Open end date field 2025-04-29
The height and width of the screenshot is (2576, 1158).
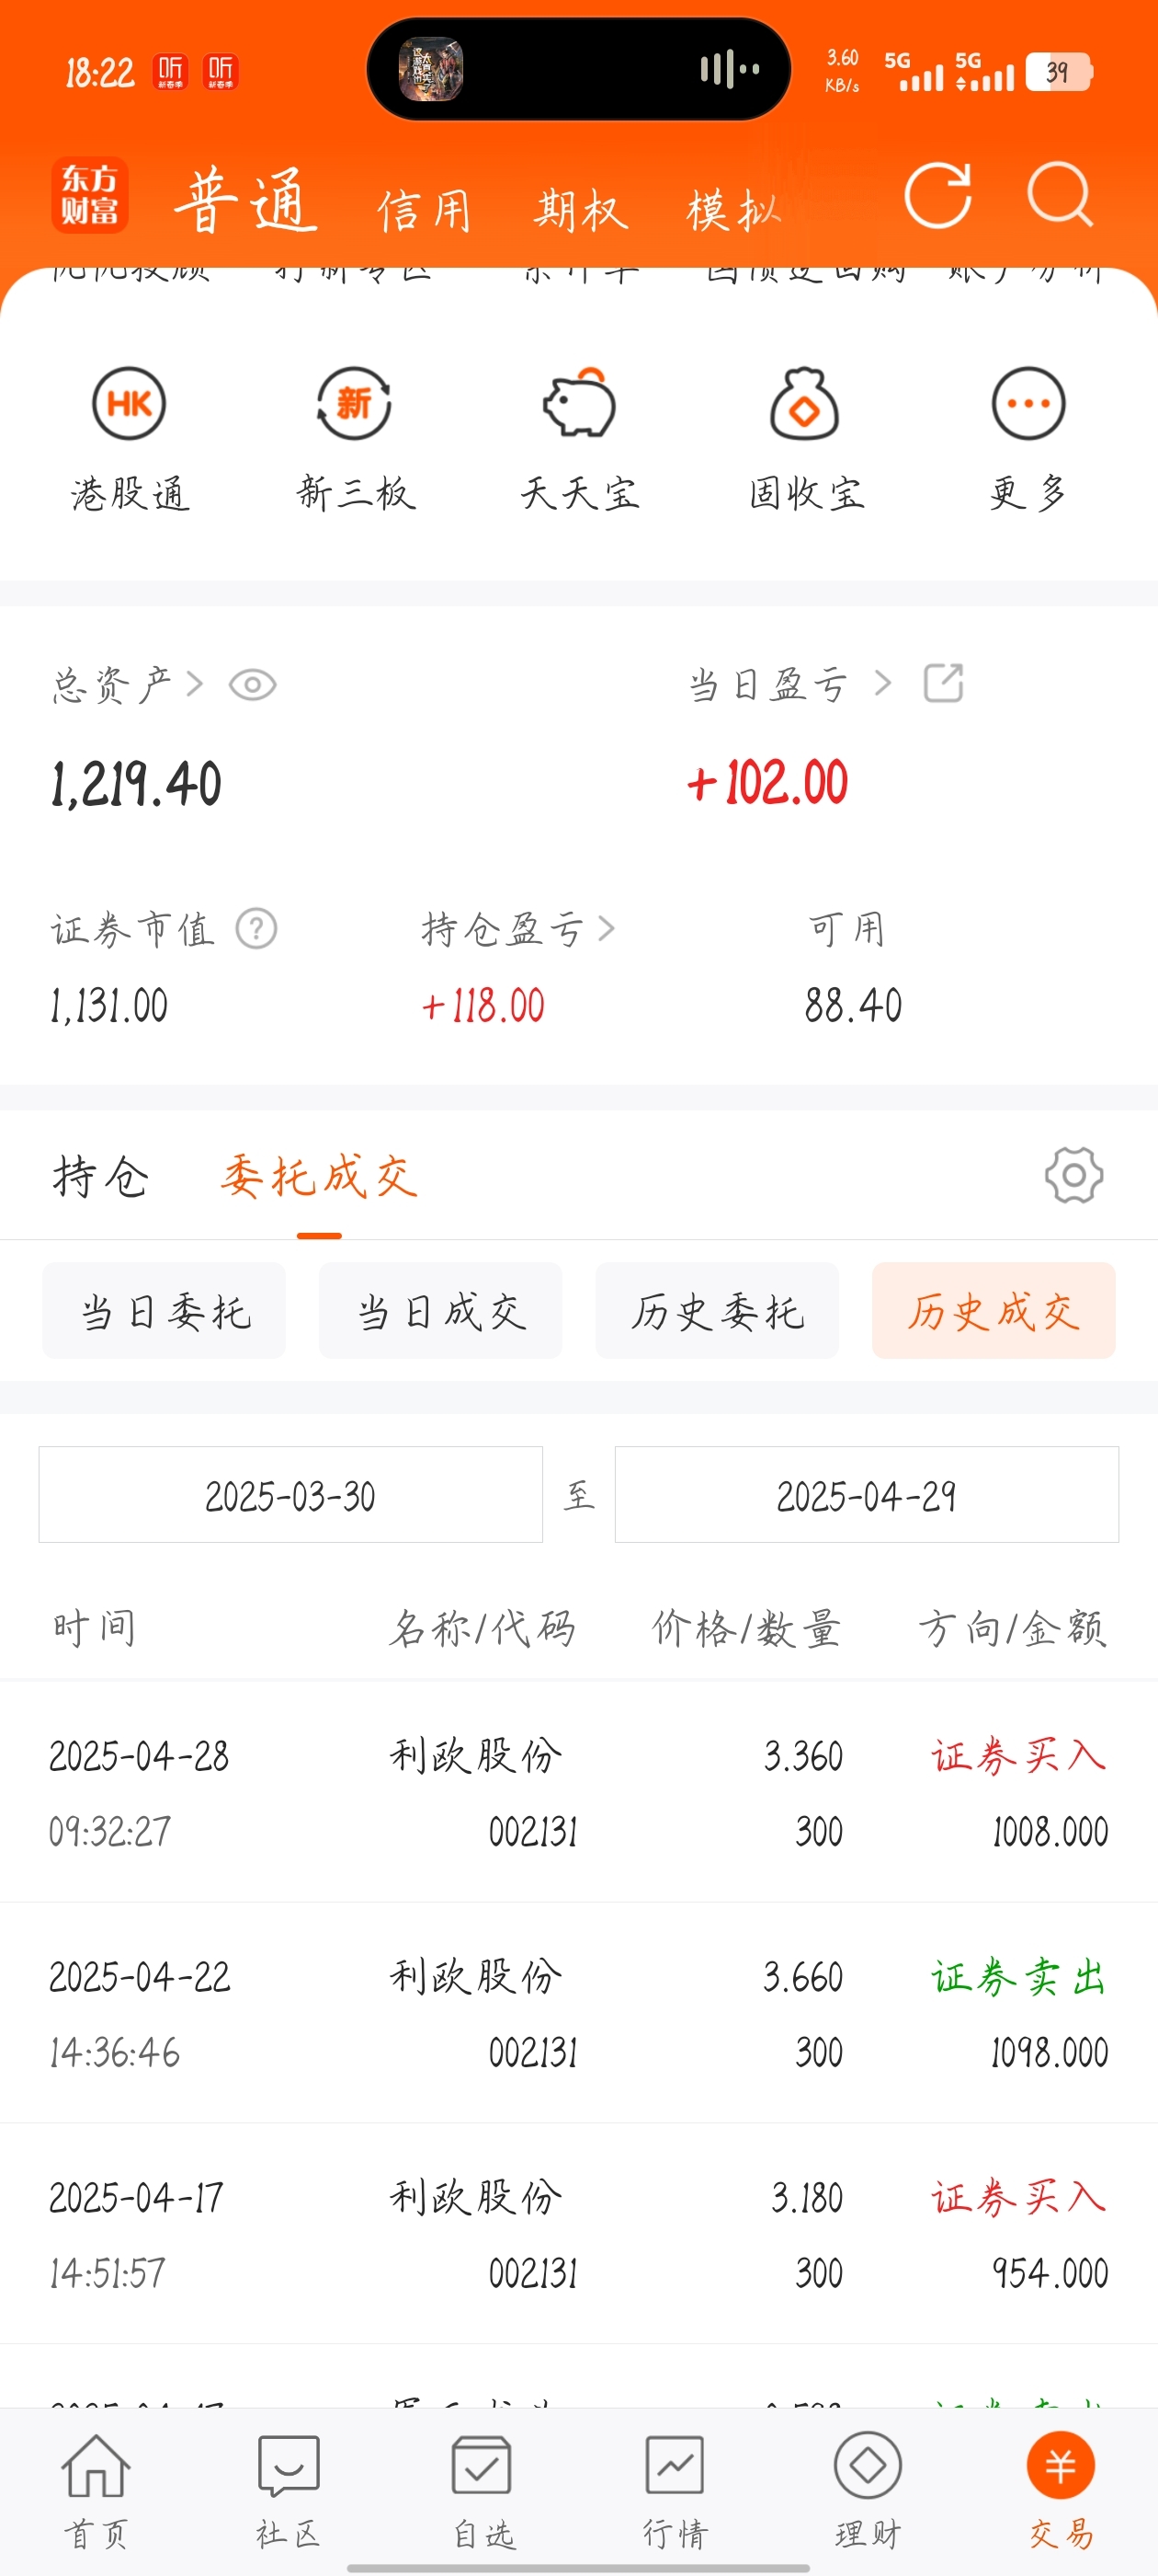coord(867,1494)
